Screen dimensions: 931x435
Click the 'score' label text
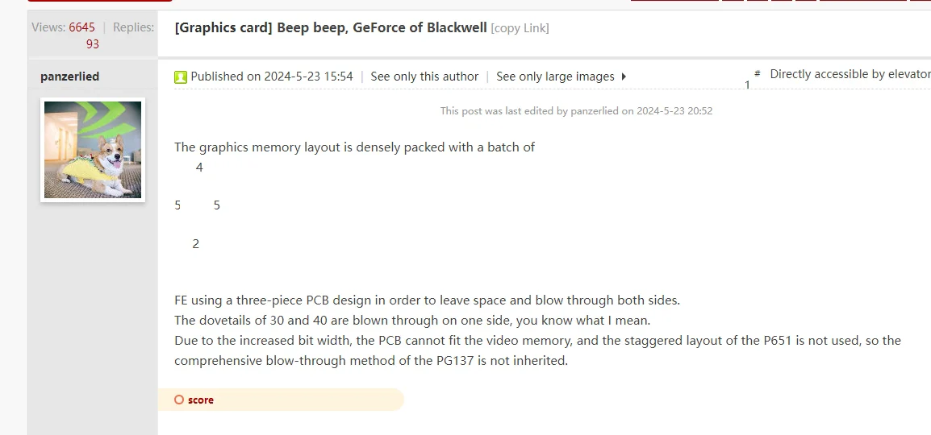point(201,400)
